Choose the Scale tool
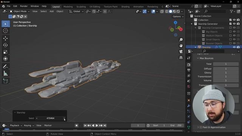Viewport: 242px width, 136px height. (5, 52)
